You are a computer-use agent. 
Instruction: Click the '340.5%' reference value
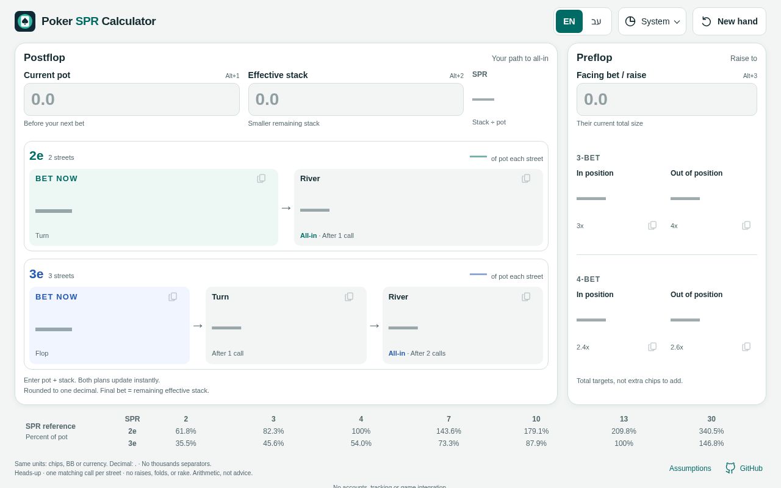pyautogui.click(x=711, y=431)
